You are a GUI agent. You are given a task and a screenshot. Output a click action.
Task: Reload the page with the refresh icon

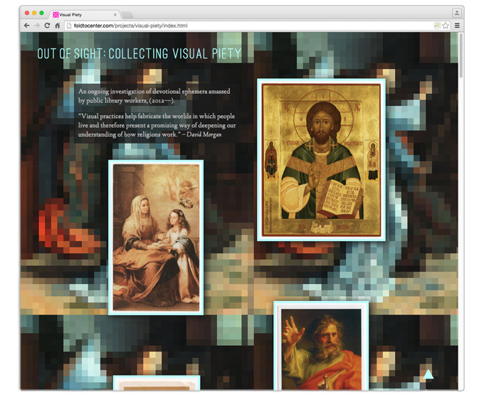pyautogui.click(x=47, y=26)
